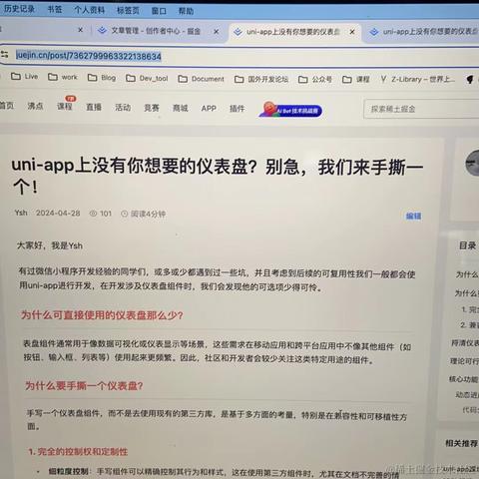Focus the 探索稀土掘金 search box
479x479 pixels.
point(421,109)
